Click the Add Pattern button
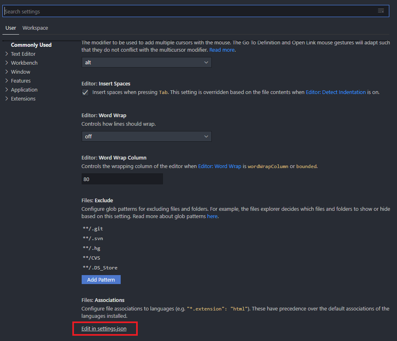This screenshot has height=341, width=397. coord(101,280)
